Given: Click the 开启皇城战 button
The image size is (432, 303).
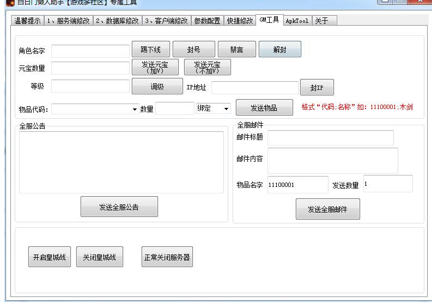Looking at the screenshot, I should coord(49,257).
